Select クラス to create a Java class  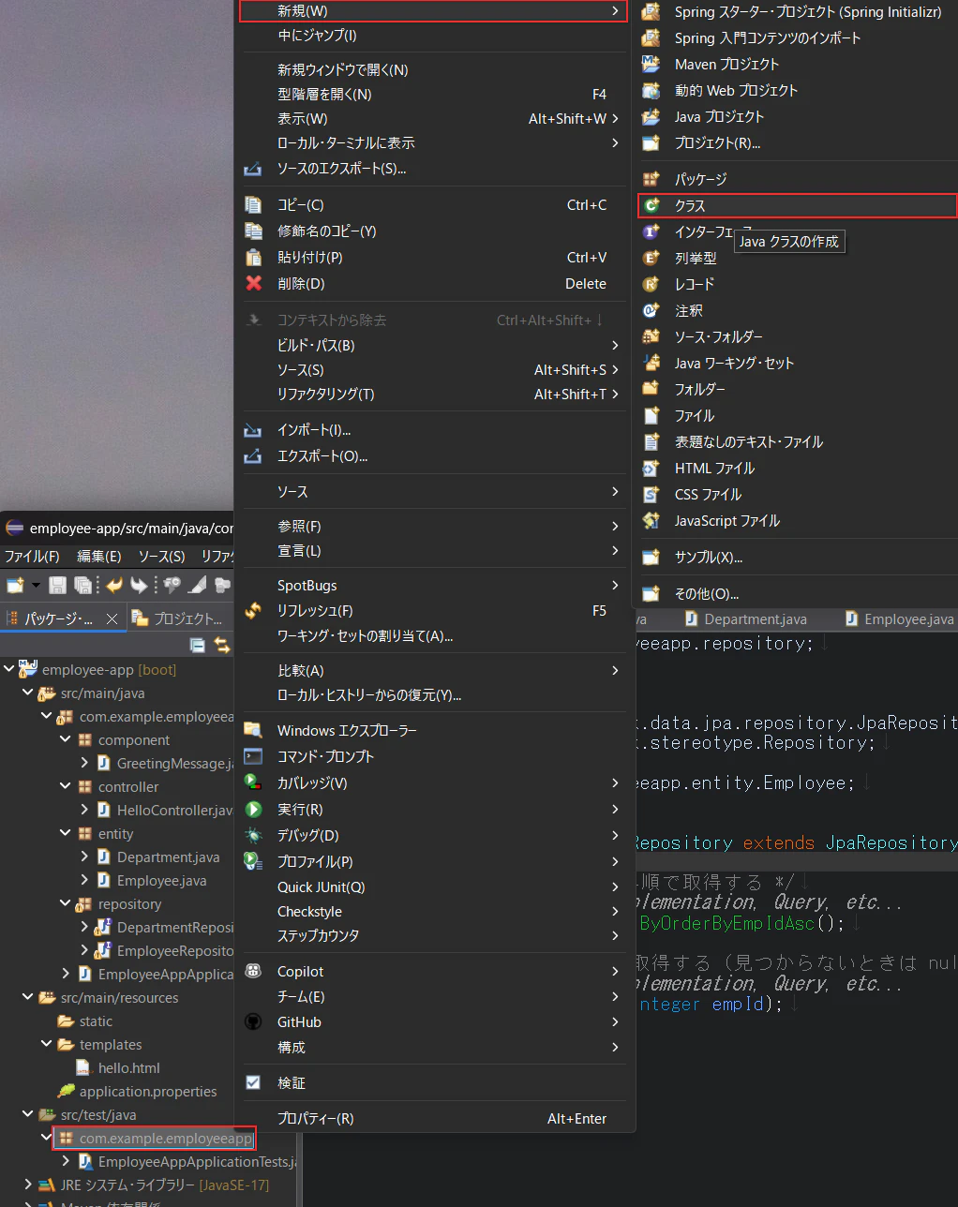797,205
